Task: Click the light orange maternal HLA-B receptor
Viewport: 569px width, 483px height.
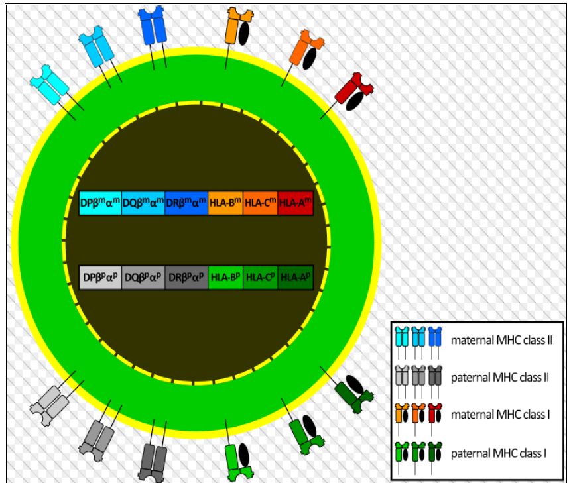Action: point(236,26)
